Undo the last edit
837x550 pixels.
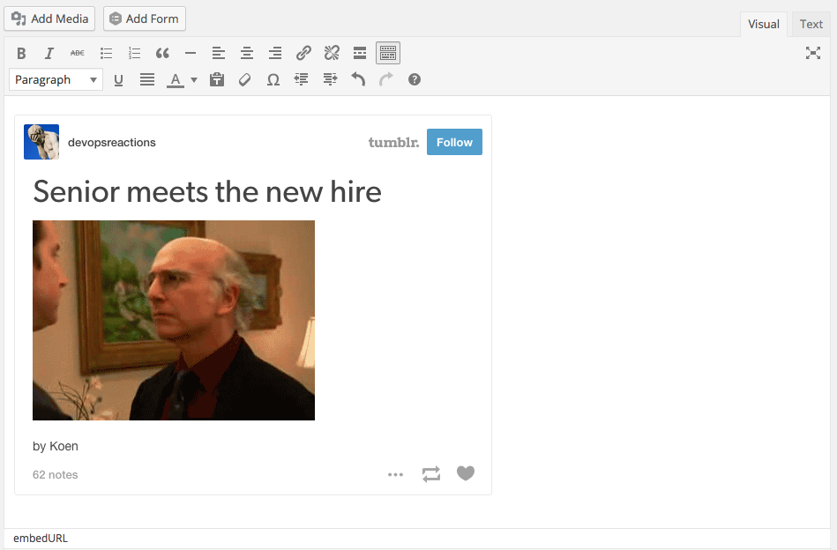[x=358, y=80]
